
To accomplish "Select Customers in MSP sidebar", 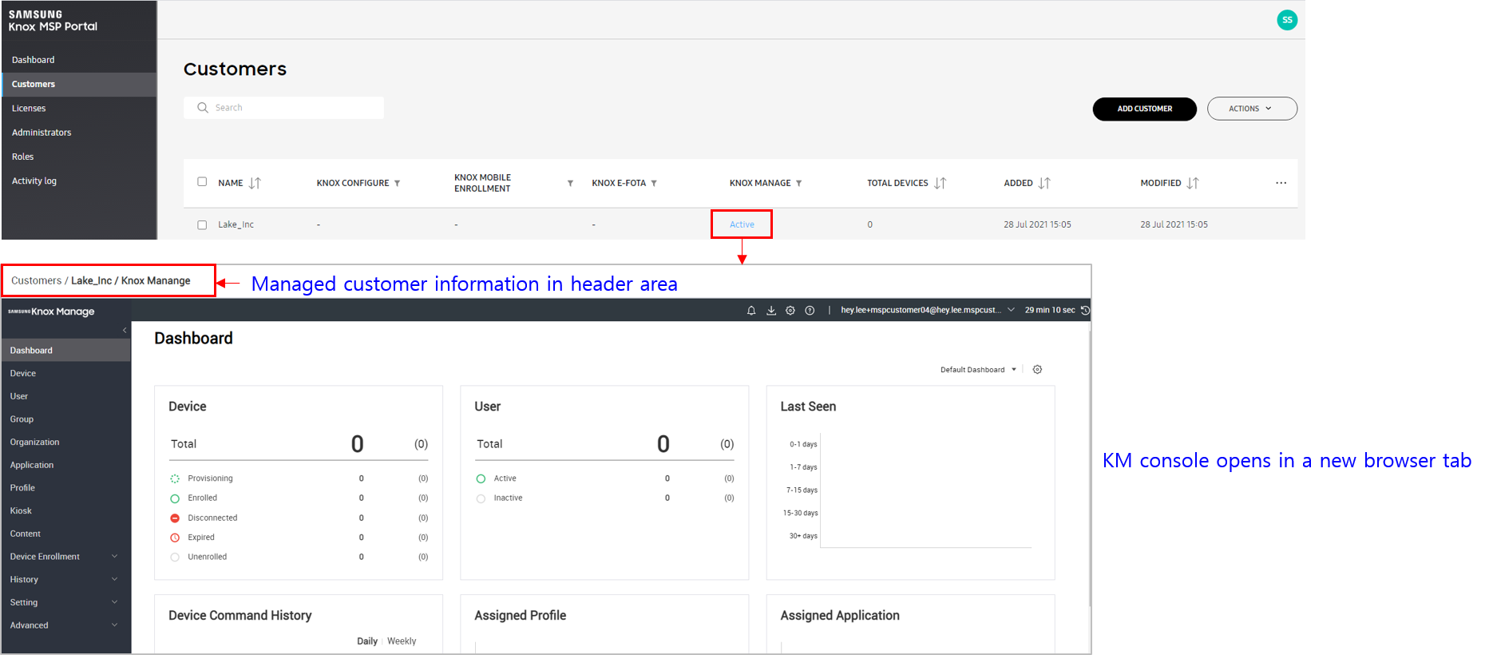I will click(79, 84).
